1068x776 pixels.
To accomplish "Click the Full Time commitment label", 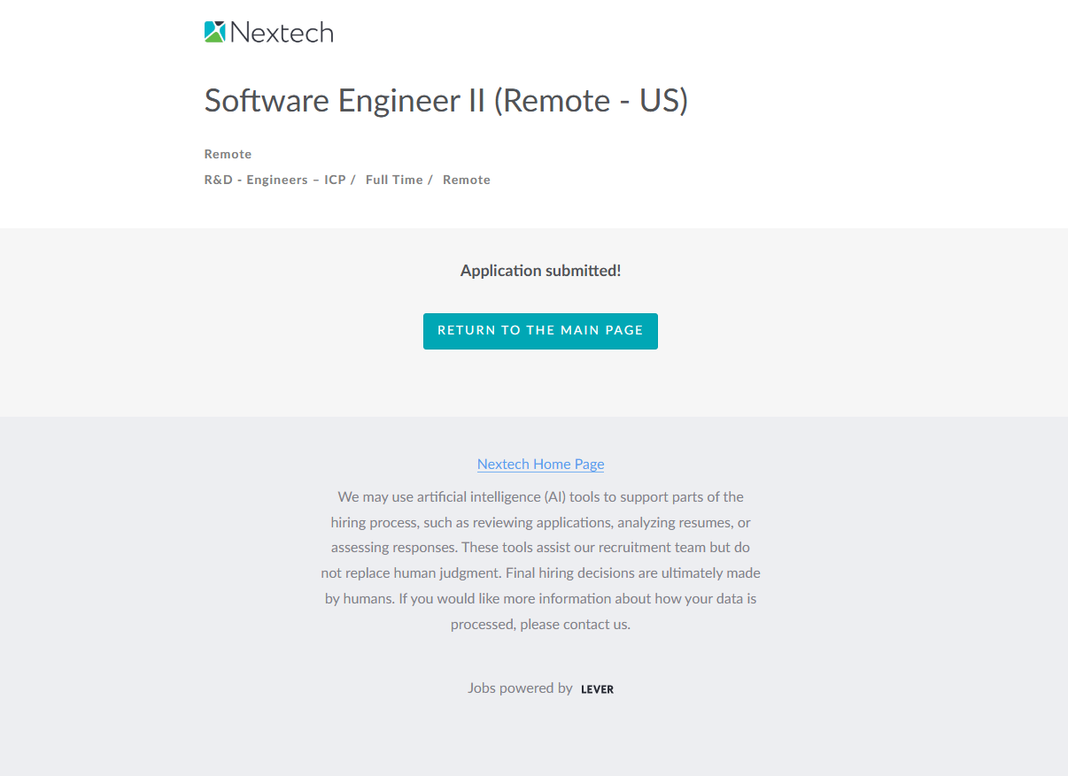I will 394,180.
